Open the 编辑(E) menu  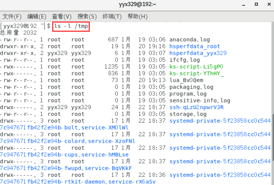tap(37, 16)
